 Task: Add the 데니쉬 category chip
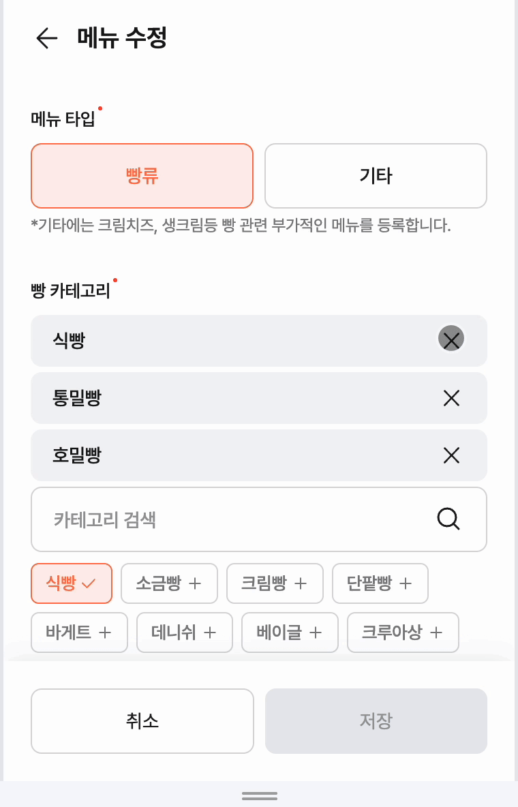[184, 633]
